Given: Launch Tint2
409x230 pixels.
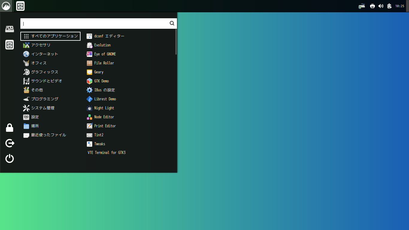Looking at the screenshot, I should pyautogui.click(x=129, y=135).
